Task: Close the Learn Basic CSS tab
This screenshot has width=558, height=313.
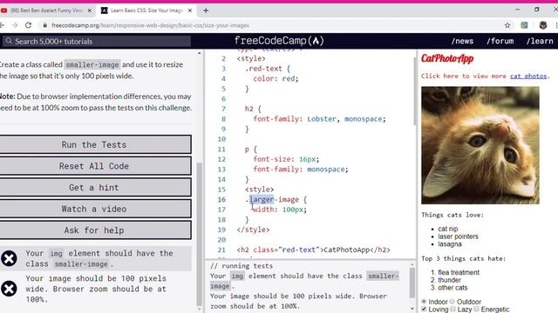Action: click(x=190, y=10)
